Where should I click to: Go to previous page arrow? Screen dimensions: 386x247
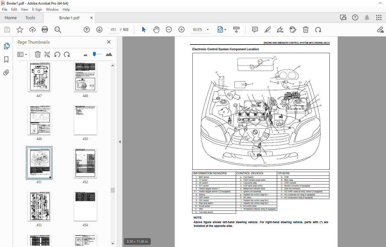pos(87,30)
